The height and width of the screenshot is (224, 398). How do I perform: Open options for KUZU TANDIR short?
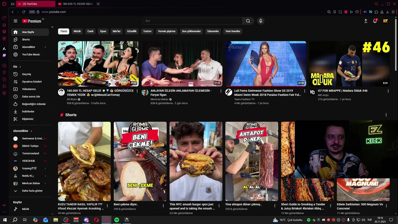pyautogui.click(x=107, y=206)
